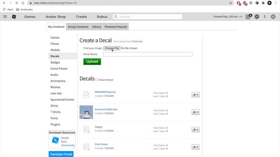280x157 pixels.
Task: Switch to Group Creations tab
Action: pos(78,27)
